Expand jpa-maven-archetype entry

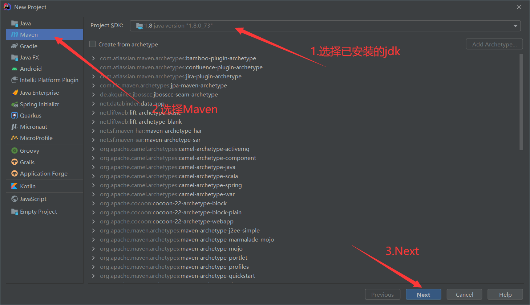pyautogui.click(x=93, y=86)
